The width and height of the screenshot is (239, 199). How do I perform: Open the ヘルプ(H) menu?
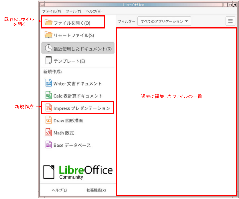click(93, 11)
